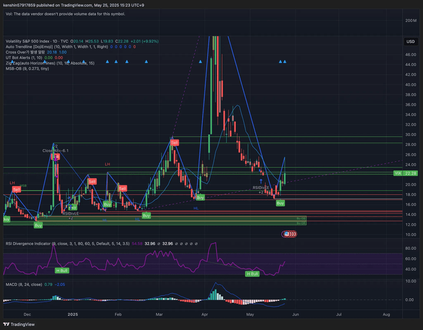
Task: Select the MACD (8, 24, close) legend
Action: [24, 285]
